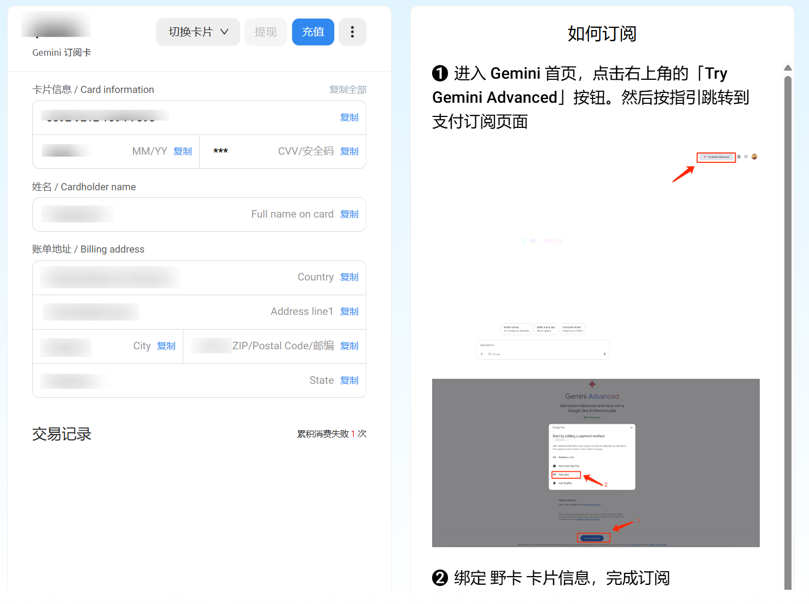Click the 累积消费失败 1 次 text
This screenshot has height=604, width=809.
(x=332, y=434)
